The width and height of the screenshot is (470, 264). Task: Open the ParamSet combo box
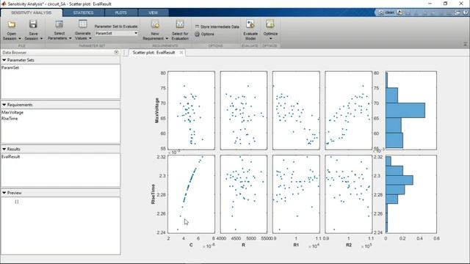116,33
